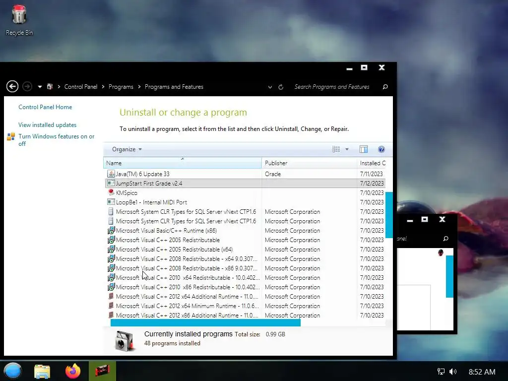This screenshot has width=508, height=381.
Task: Expand the chevron after Programs breadcrumb
Action: click(139, 87)
